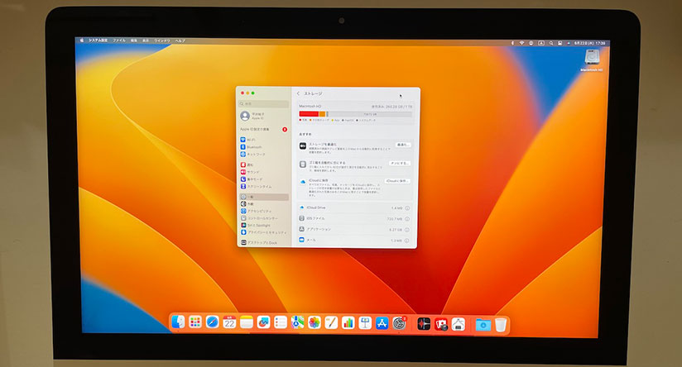The height and width of the screenshot is (367, 682).
Task: Click the date and time in menu bar
Action: click(x=589, y=44)
